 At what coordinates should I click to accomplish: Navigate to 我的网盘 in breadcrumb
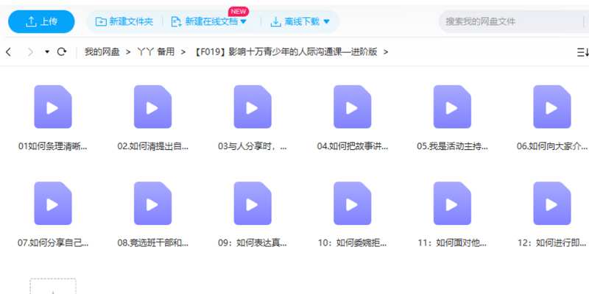point(102,52)
